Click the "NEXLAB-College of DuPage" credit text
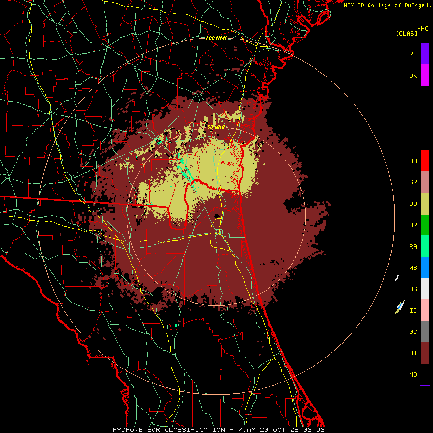 pyautogui.click(x=384, y=5)
